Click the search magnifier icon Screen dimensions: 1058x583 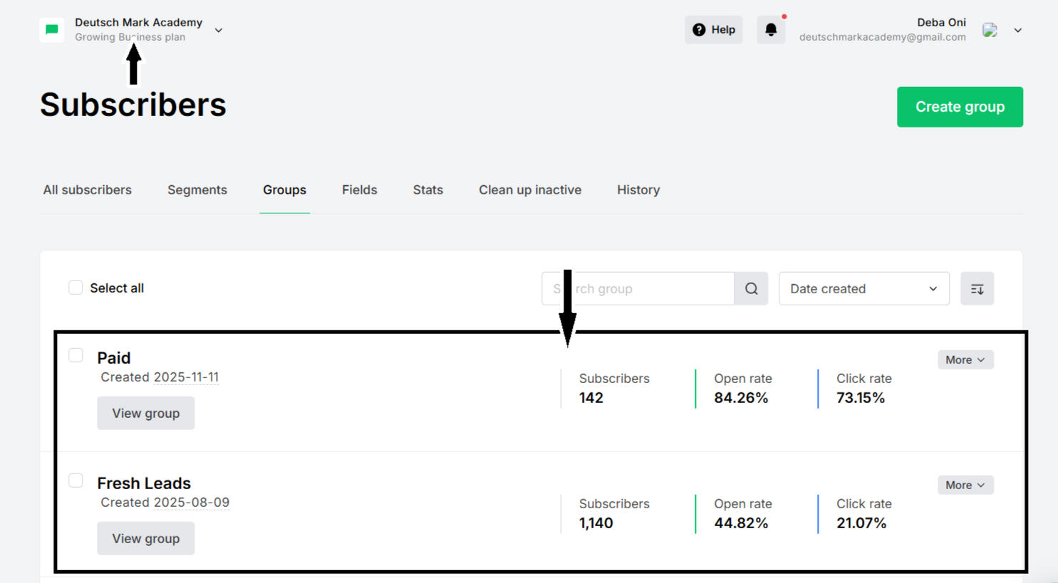point(751,289)
